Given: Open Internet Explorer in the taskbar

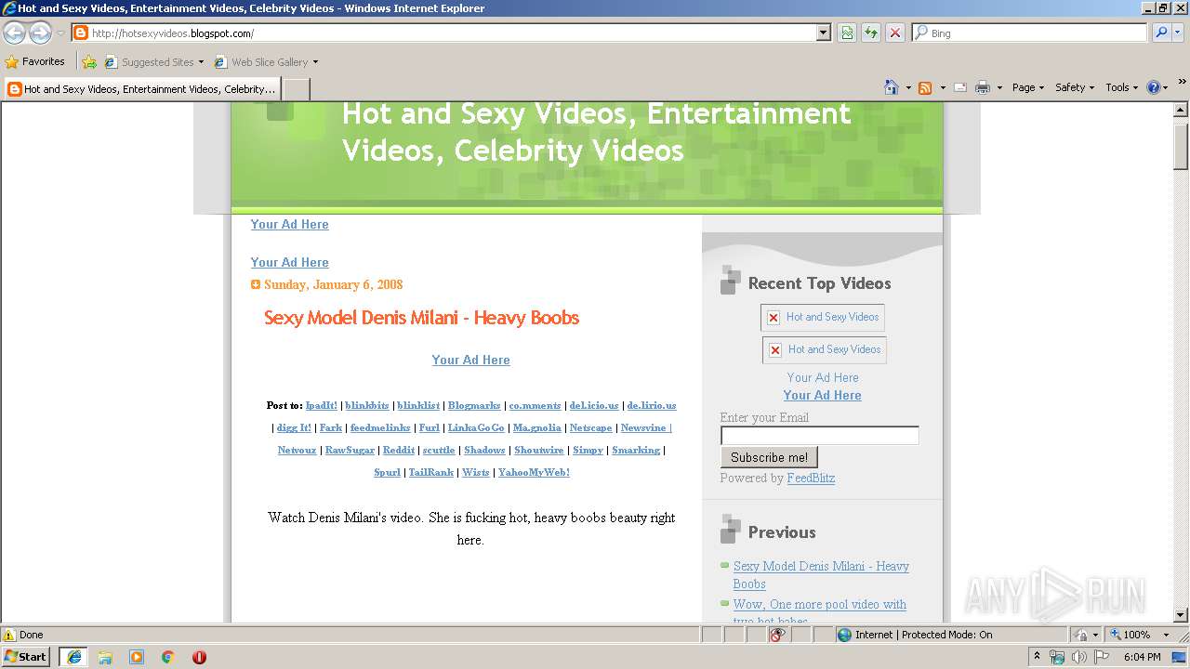Looking at the screenshot, I should coord(74,657).
